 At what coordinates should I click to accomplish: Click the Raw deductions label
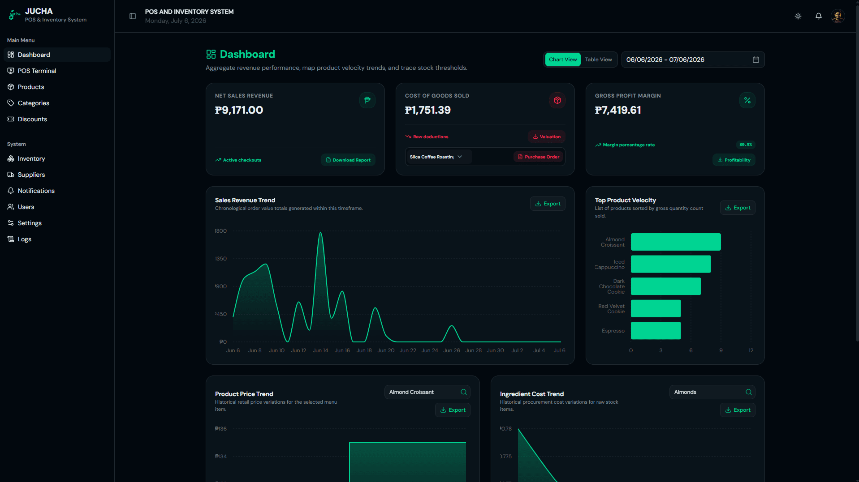[431, 137]
